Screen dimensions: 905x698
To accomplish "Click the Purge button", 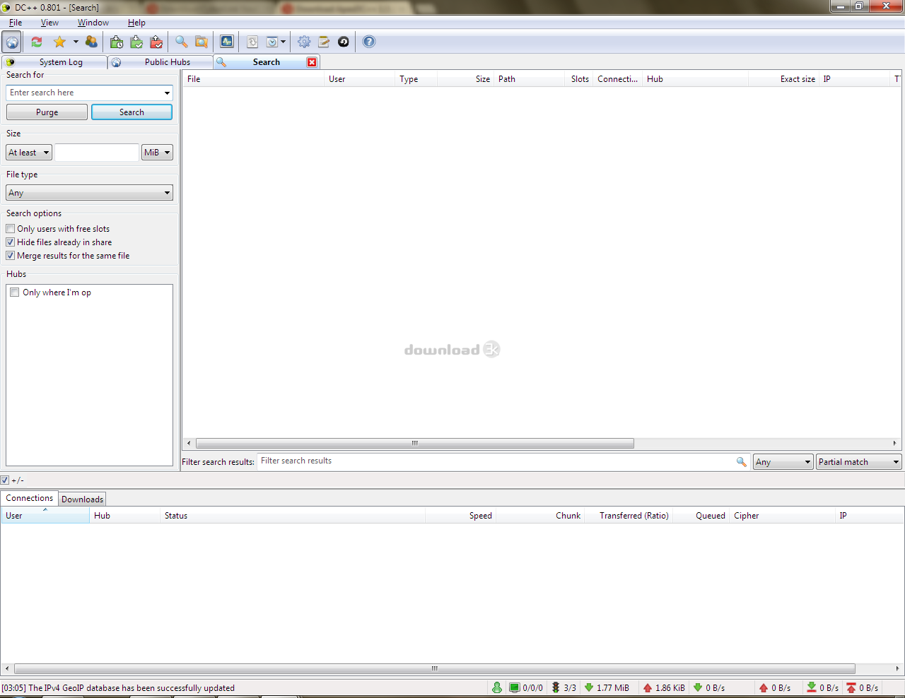I will coord(47,112).
